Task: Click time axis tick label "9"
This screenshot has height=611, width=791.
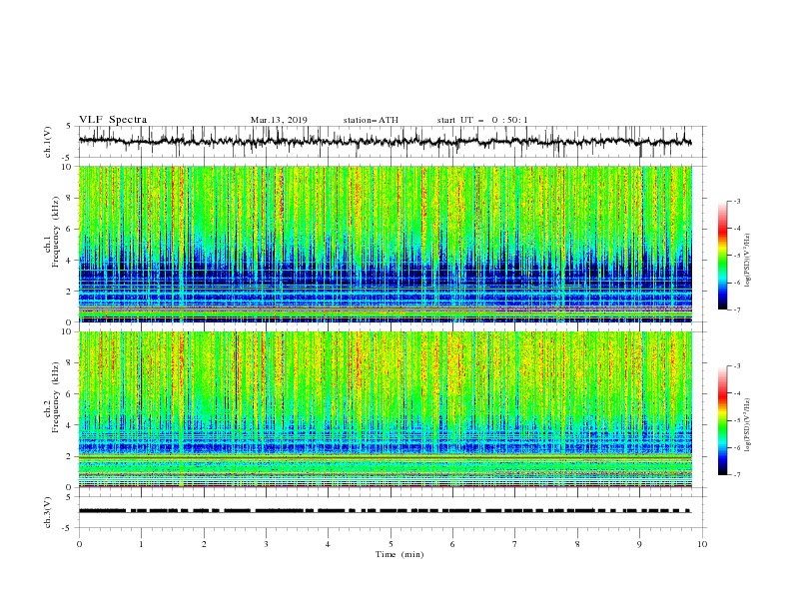Action: (x=639, y=544)
